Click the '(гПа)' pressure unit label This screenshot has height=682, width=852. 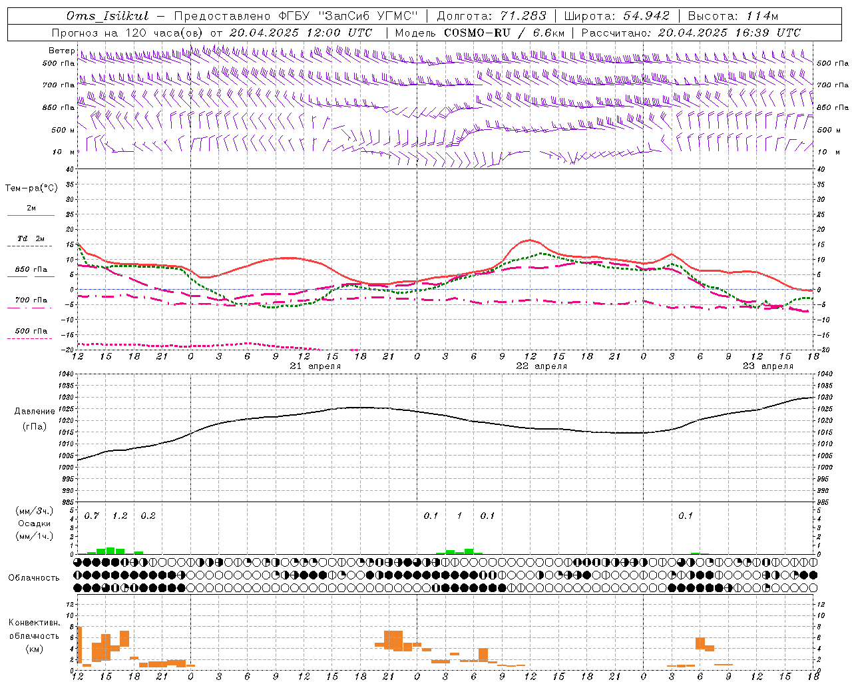point(35,427)
